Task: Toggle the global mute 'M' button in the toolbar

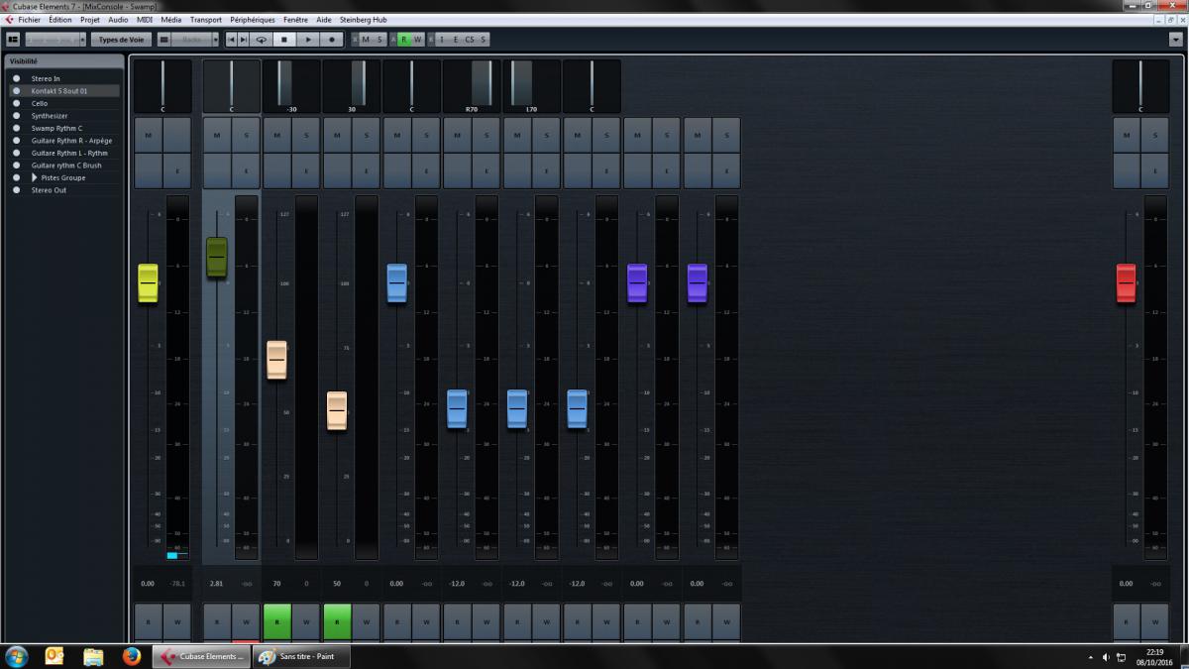Action: point(365,40)
